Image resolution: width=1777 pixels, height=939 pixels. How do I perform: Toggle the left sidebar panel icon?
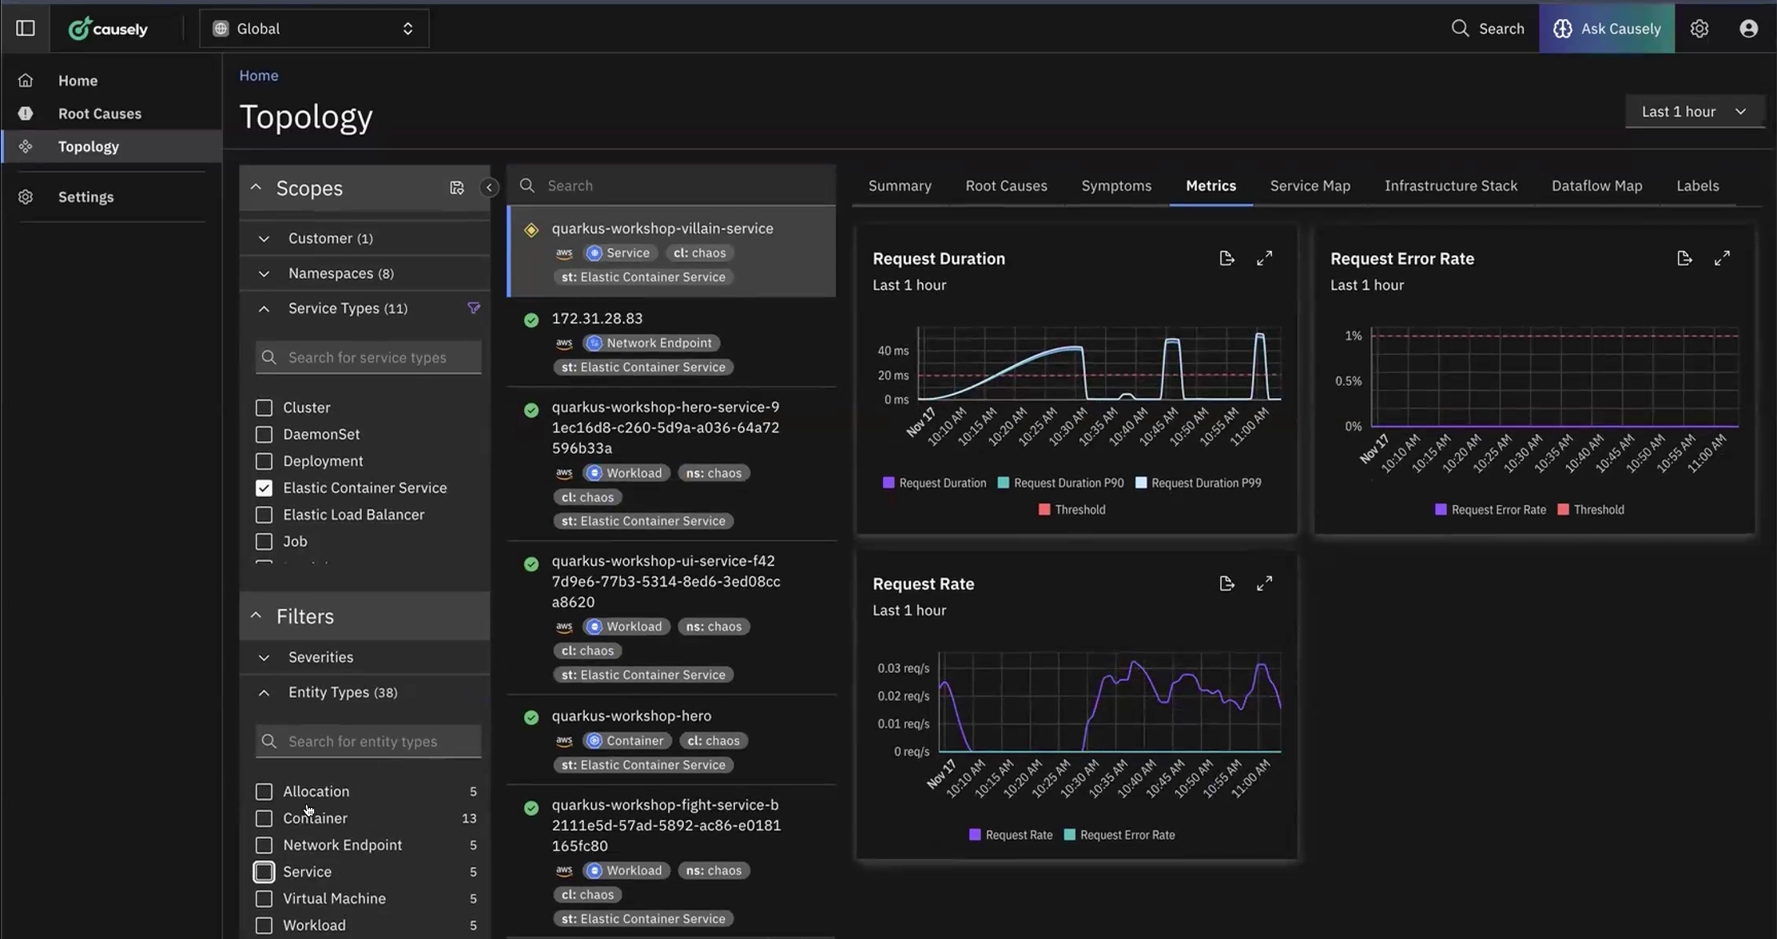click(x=26, y=29)
